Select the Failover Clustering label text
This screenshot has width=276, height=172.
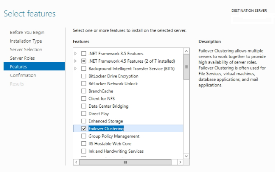(x=106, y=129)
